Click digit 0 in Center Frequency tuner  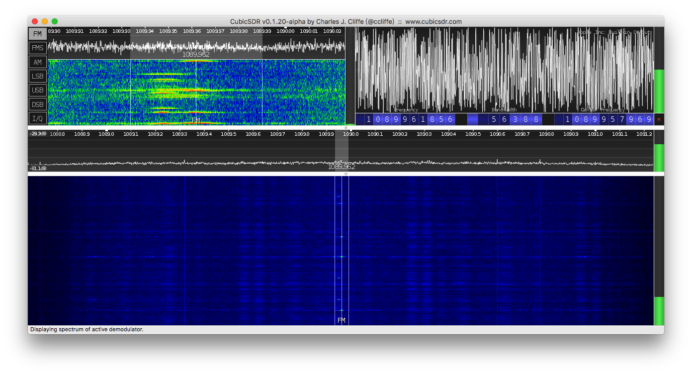[x=577, y=119]
